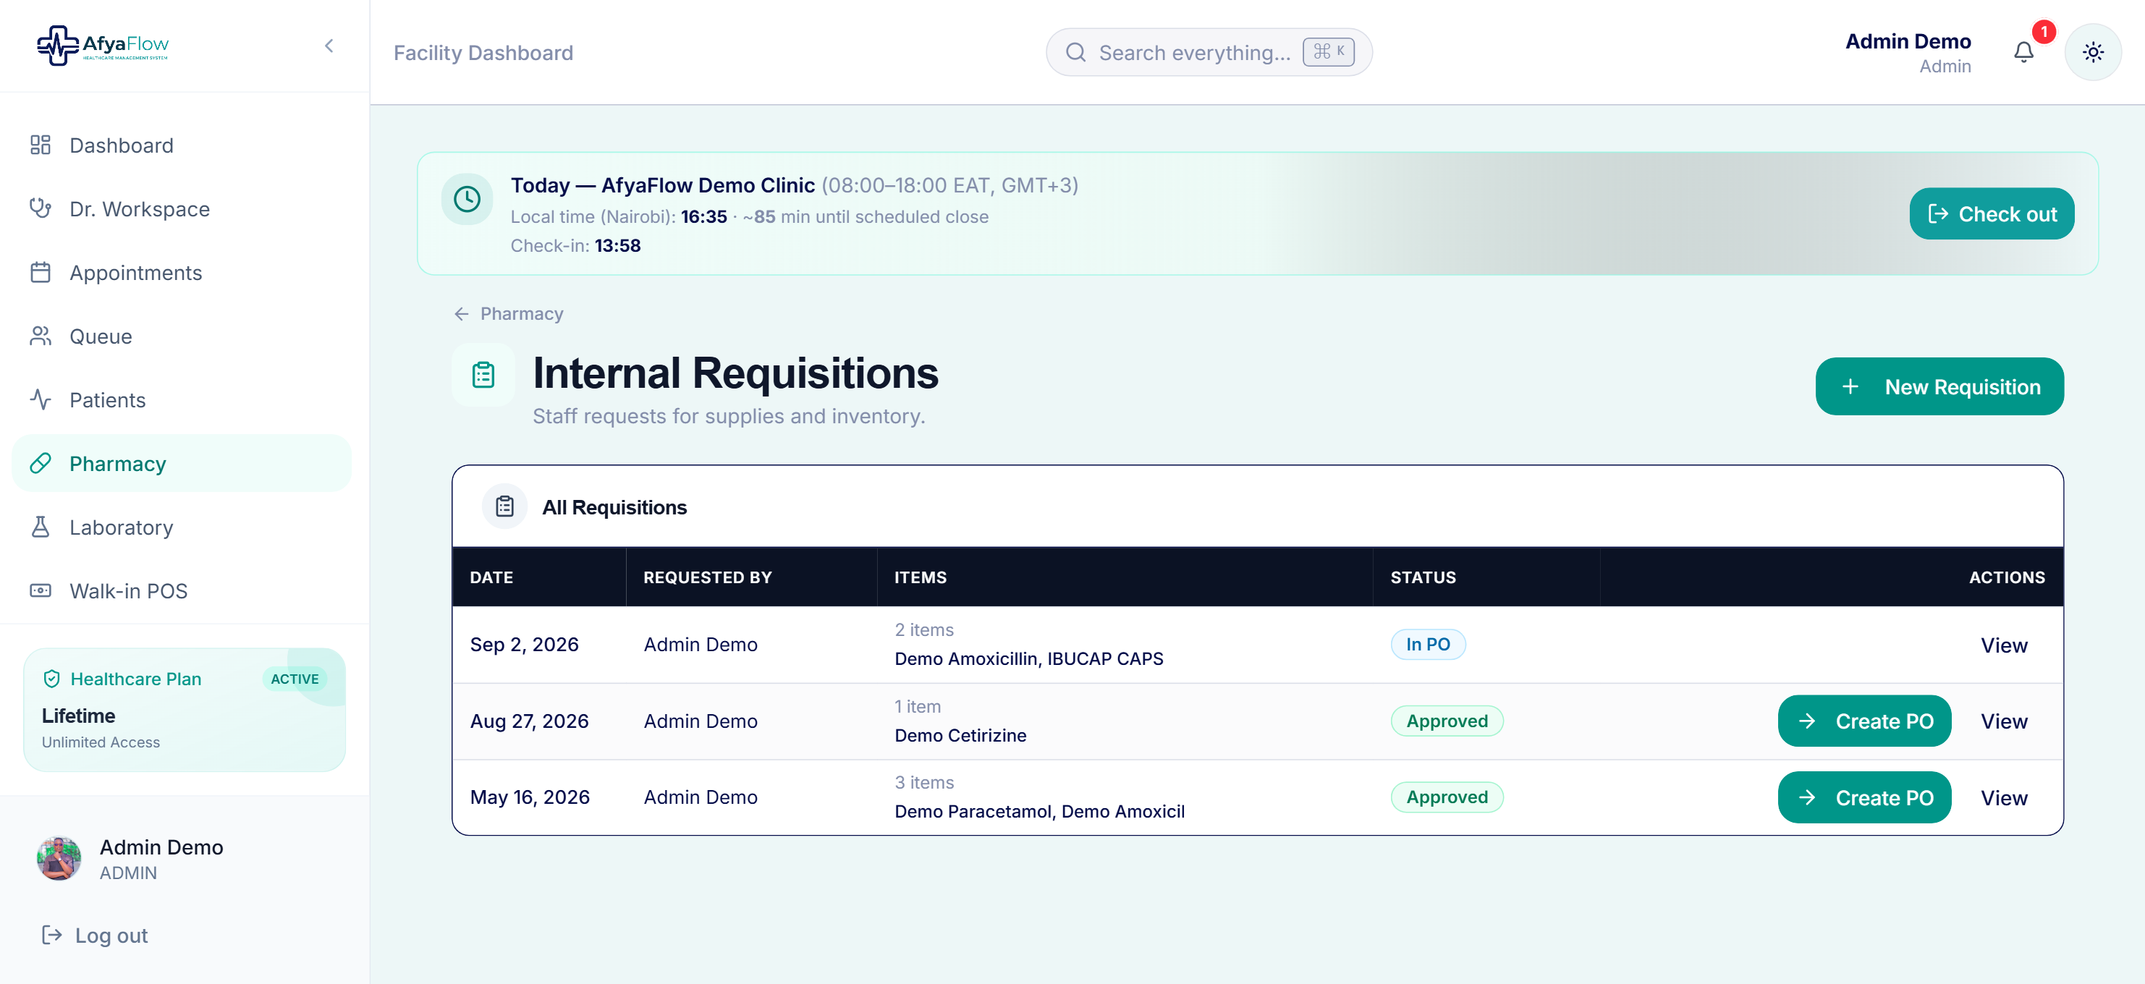Image resolution: width=2145 pixels, height=984 pixels.
Task: Click the pill icon beside Pharmacy
Action: pos(40,463)
